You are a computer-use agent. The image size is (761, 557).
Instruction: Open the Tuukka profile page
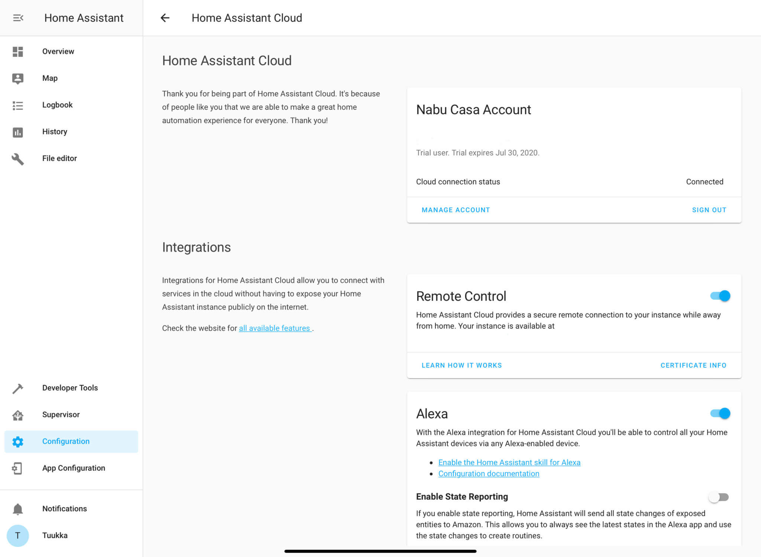tap(71, 535)
